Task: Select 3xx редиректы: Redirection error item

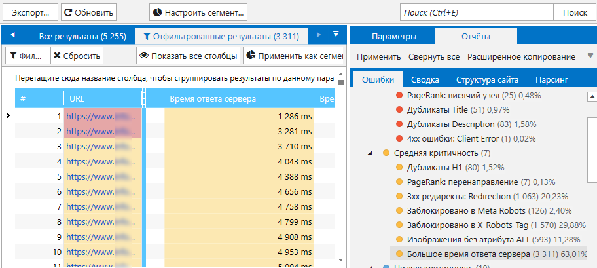Action: tap(488, 196)
